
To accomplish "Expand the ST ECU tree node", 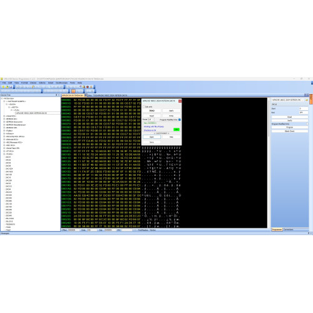I will pyautogui.click(x=4, y=151).
